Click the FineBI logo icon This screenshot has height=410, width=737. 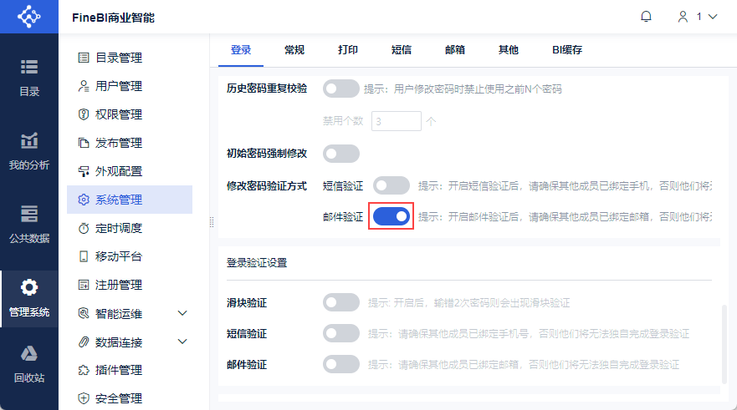[x=28, y=17]
